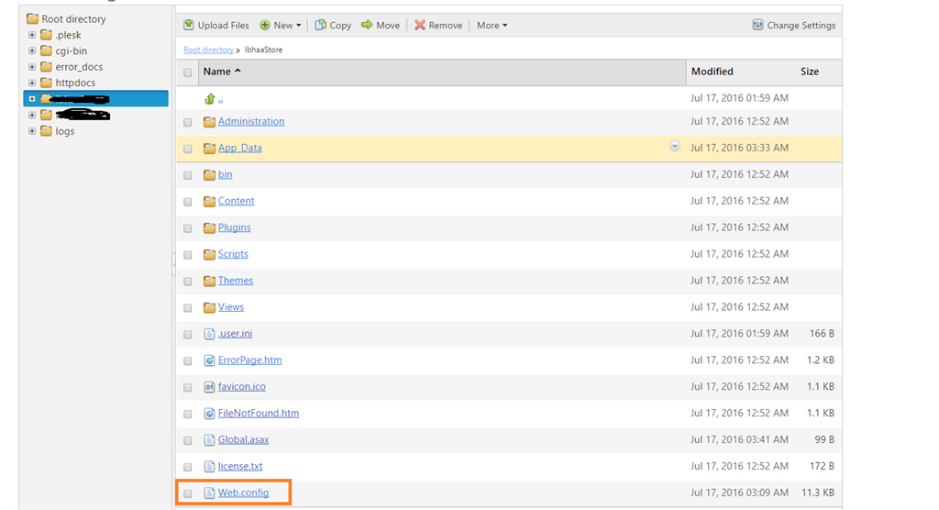Click the Web.config file icon
The height and width of the screenshot is (510, 939).
point(209,493)
